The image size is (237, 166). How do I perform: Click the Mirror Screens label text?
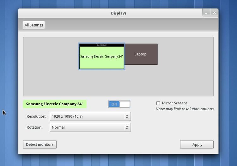174,103
